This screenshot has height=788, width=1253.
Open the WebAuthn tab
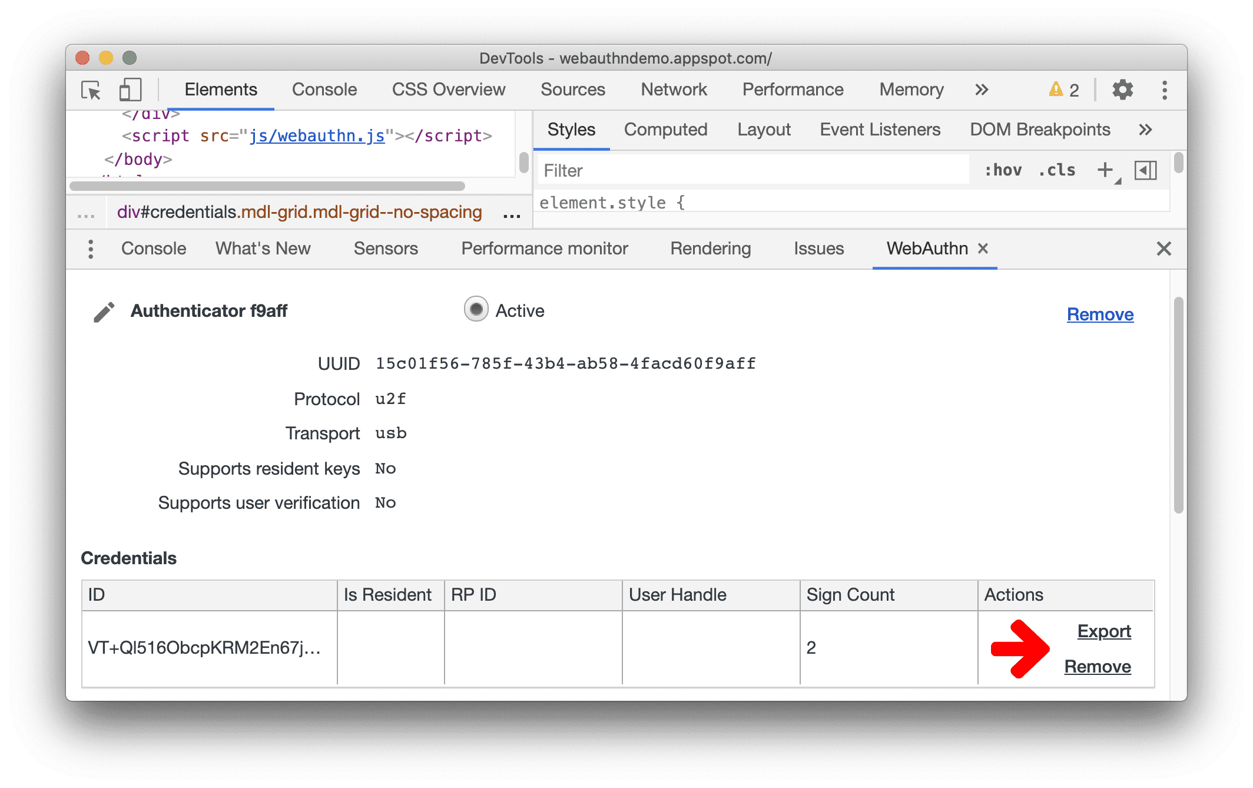pyautogui.click(x=924, y=248)
